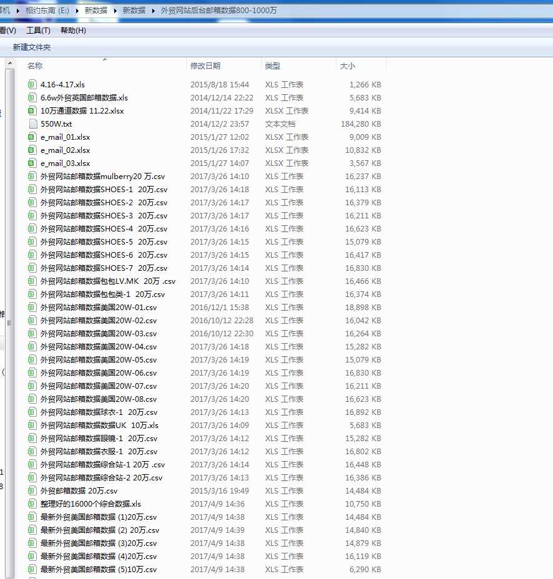Sort by the 大小 column header

[347, 66]
